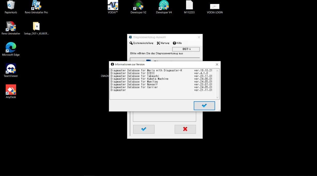
Task: Confirm version info with the checkmark button
Action: pyautogui.click(x=204, y=106)
